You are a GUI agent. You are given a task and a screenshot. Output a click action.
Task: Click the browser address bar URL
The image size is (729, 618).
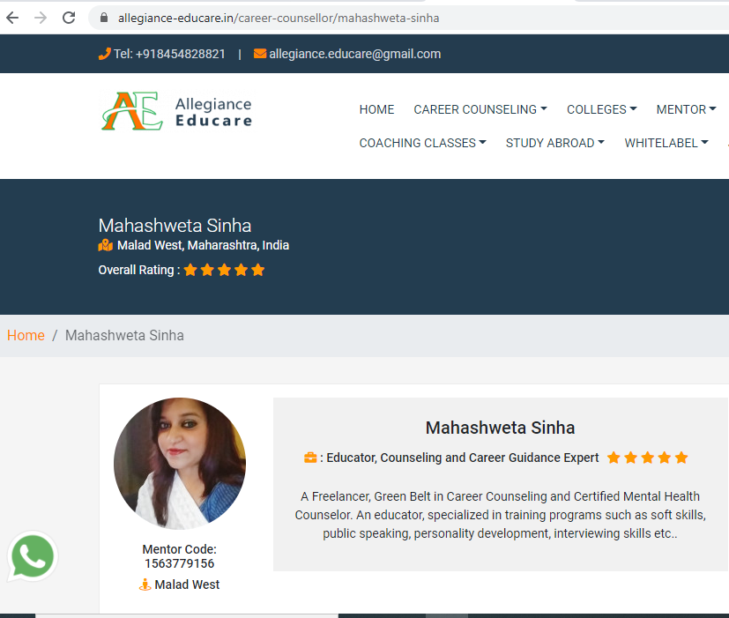tap(279, 18)
